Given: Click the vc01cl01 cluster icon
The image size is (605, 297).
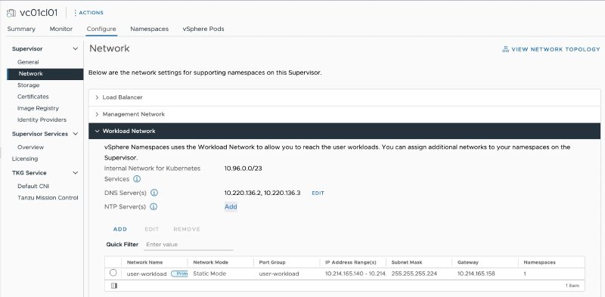Looking at the screenshot, I should coord(11,13).
